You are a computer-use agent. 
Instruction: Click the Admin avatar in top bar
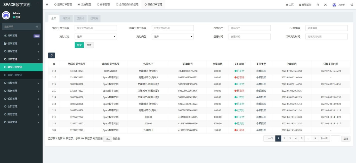coord(334,5)
